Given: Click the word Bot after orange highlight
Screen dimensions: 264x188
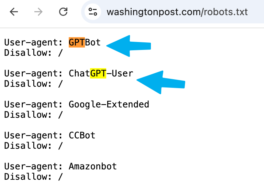Looking at the screenshot, I should 93,42.
